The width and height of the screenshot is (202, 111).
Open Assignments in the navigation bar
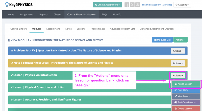27,15
